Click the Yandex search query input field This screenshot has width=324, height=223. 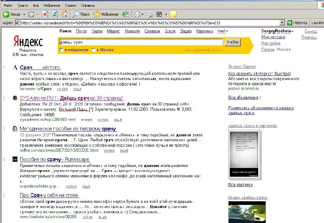[141, 42]
